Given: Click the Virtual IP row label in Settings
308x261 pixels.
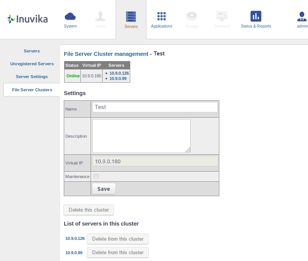Looking at the screenshot, I should 74,163.
